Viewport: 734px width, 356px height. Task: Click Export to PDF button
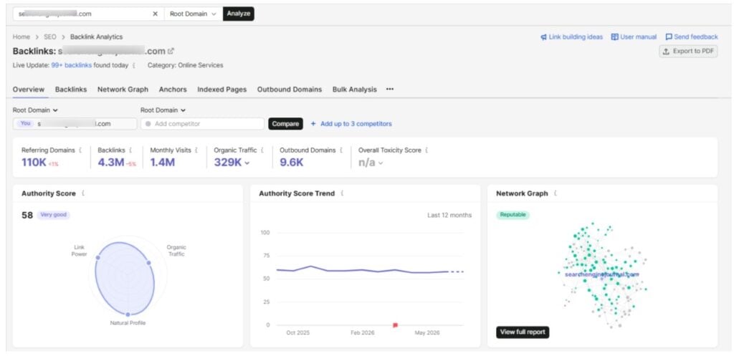coord(688,52)
